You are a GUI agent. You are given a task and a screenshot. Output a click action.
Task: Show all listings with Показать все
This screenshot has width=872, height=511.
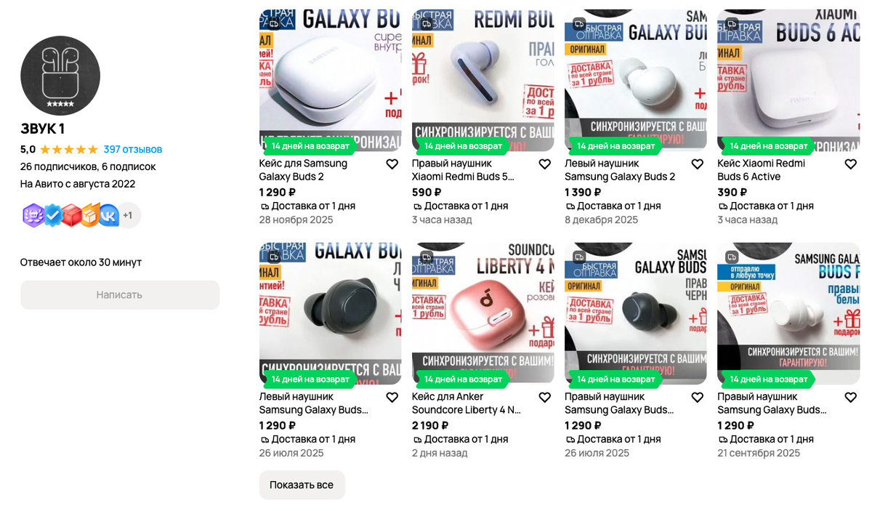[x=302, y=485]
